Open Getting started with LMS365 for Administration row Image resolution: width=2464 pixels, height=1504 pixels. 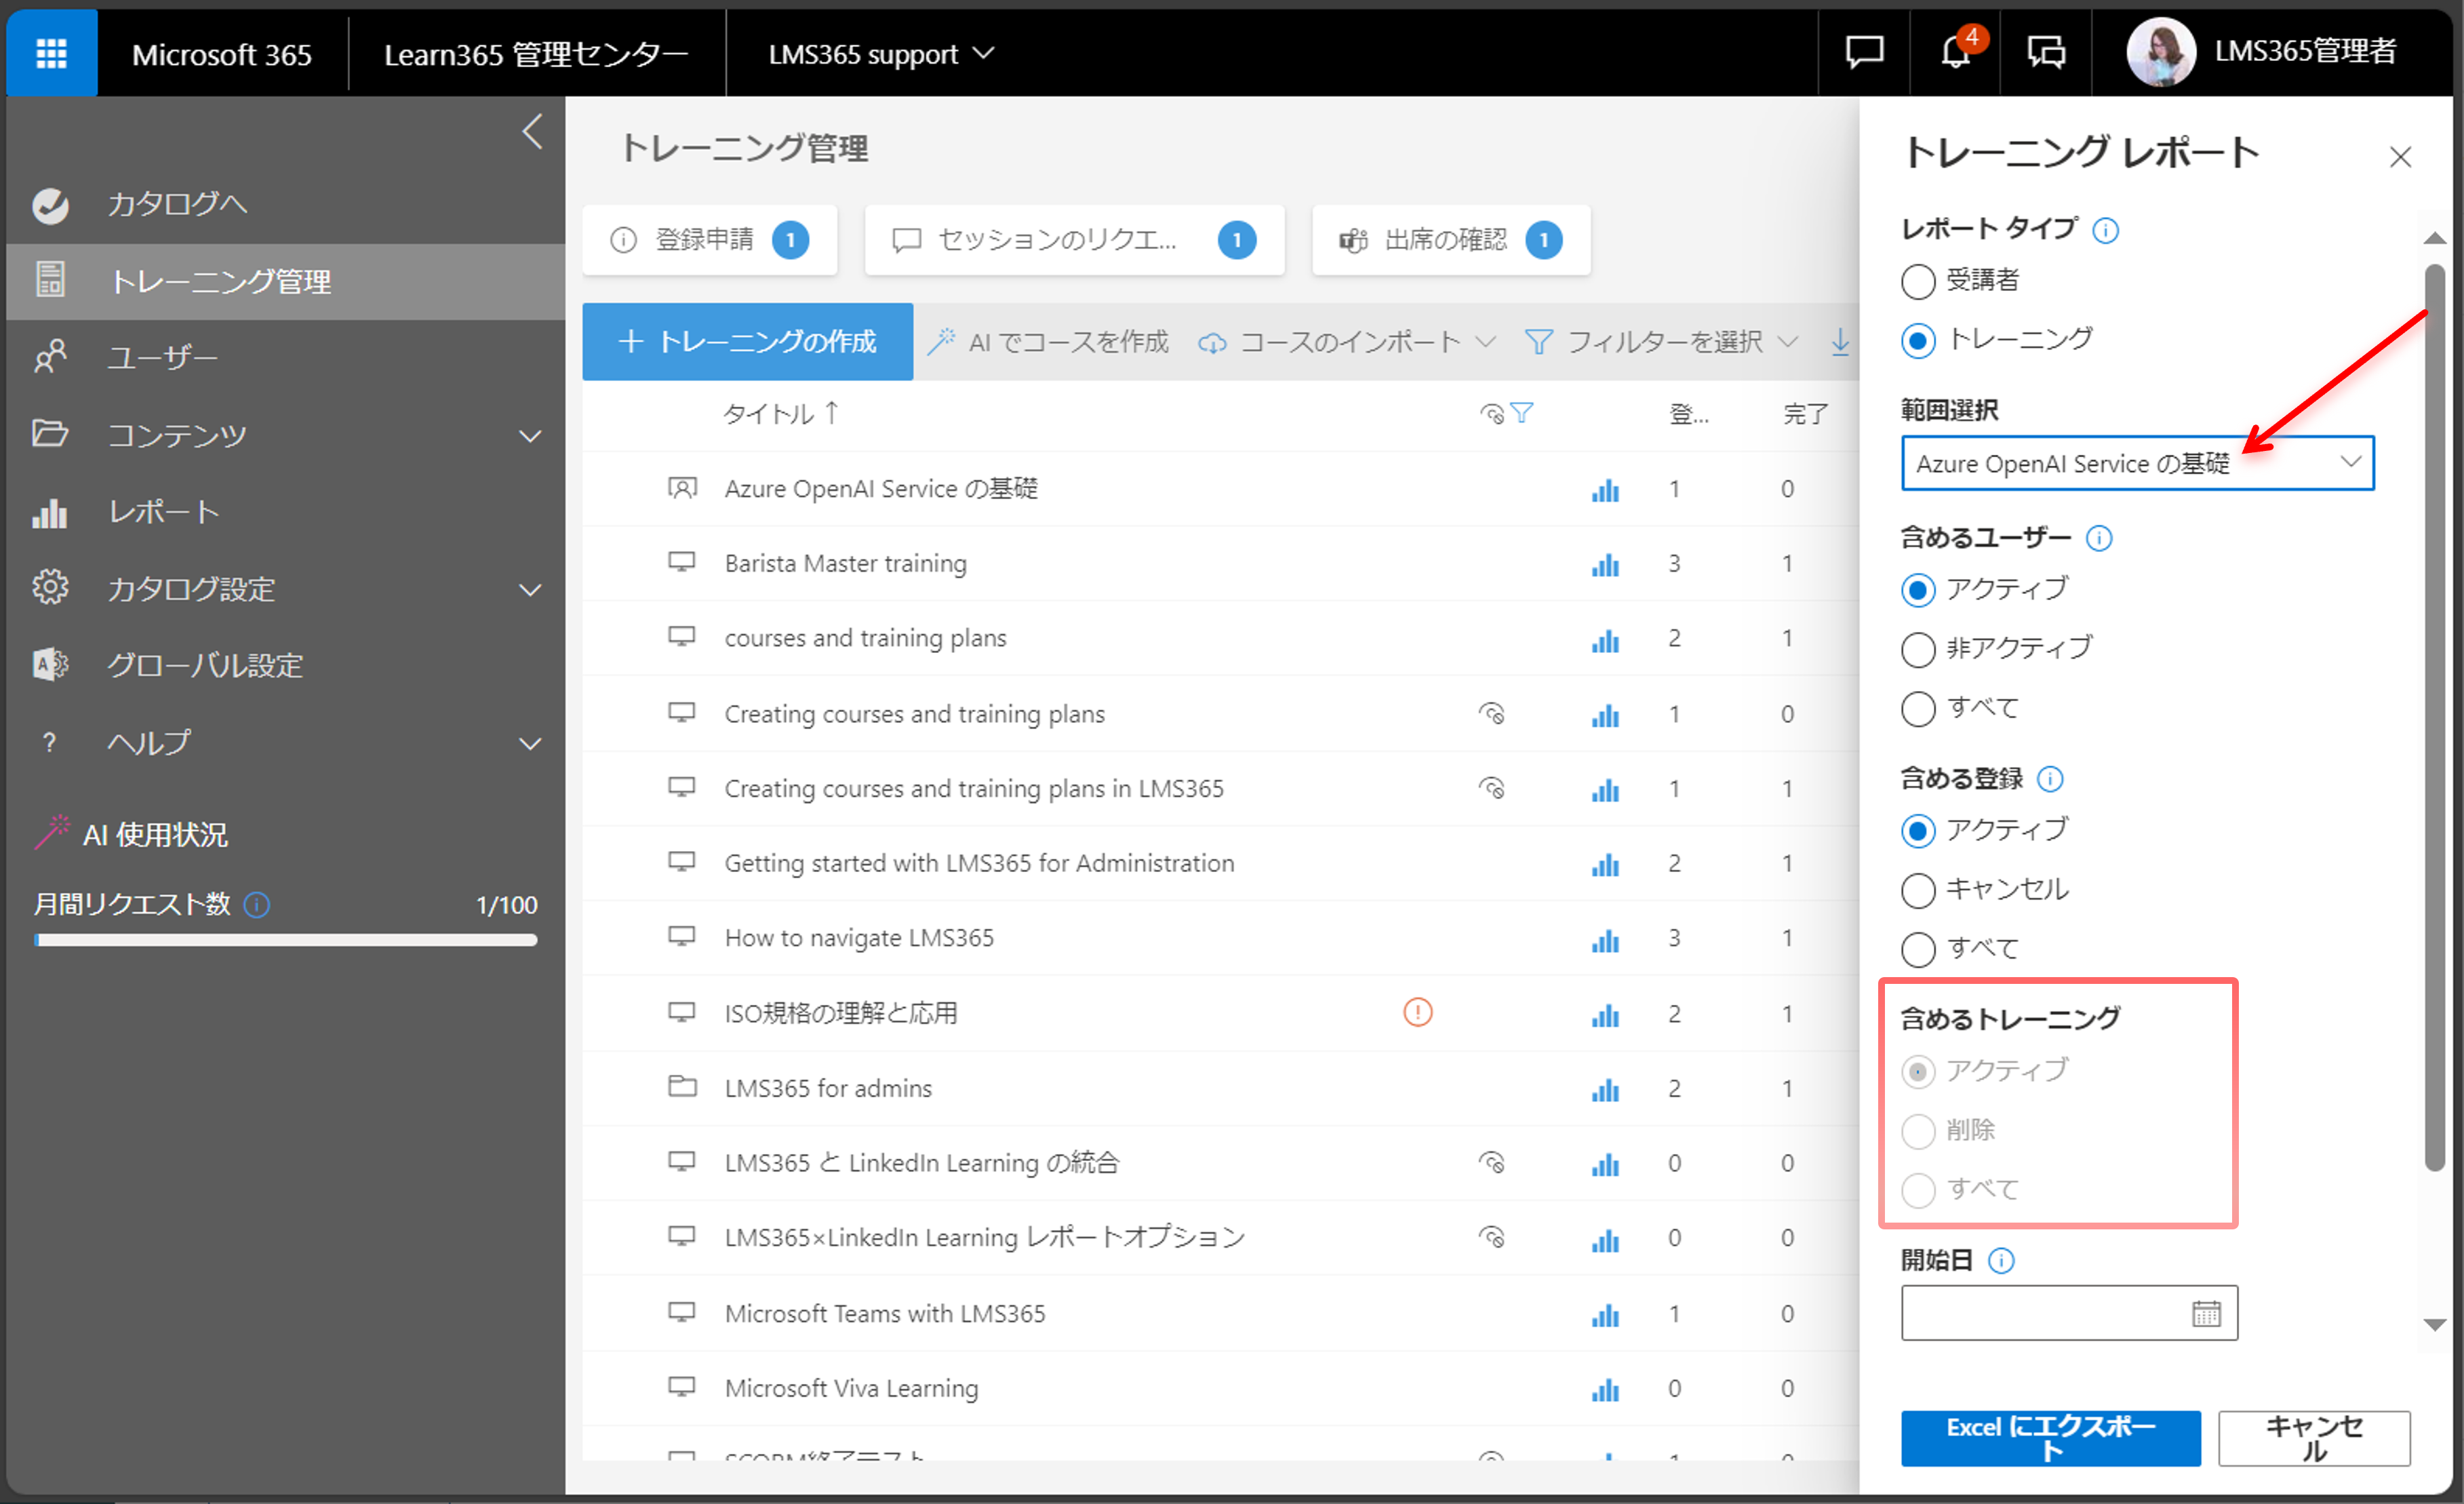pos(979,863)
